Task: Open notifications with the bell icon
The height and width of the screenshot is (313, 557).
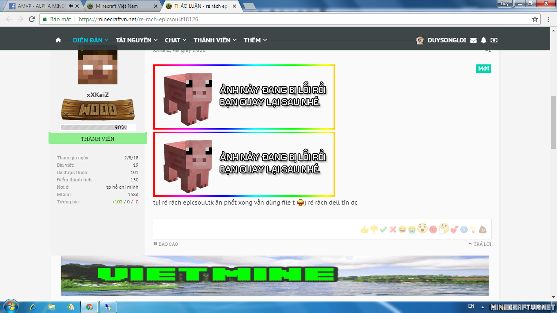Action: [483, 40]
